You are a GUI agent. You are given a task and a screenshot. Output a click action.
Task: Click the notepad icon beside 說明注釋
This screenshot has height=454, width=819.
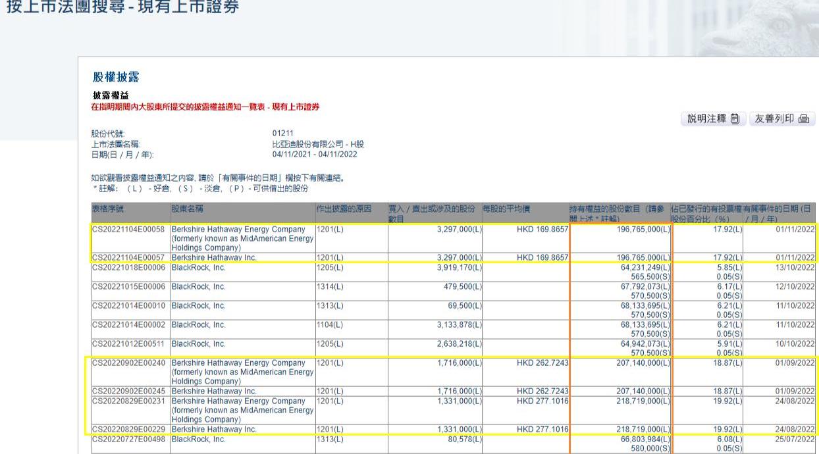[x=735, y=119]
